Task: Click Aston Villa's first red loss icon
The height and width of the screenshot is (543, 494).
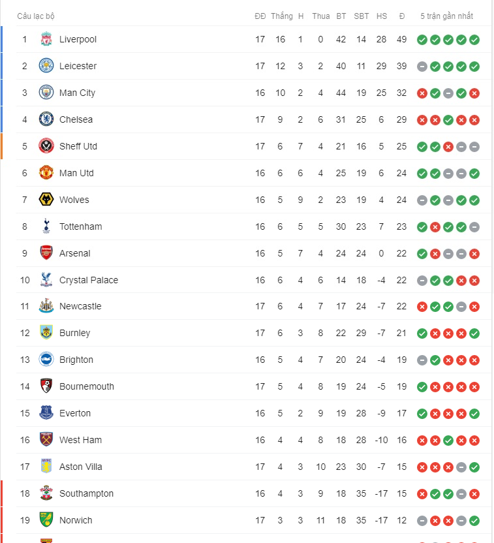Action: 422,467
